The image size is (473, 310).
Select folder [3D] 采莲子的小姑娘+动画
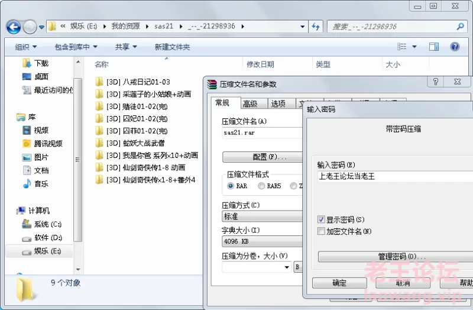click(143, 94)
